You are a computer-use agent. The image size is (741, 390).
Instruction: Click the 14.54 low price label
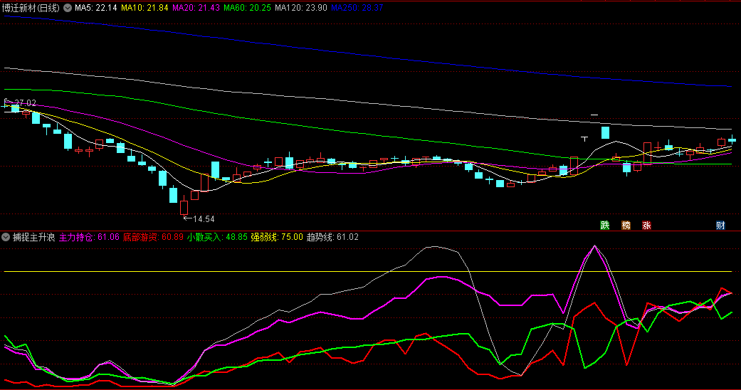204,219
